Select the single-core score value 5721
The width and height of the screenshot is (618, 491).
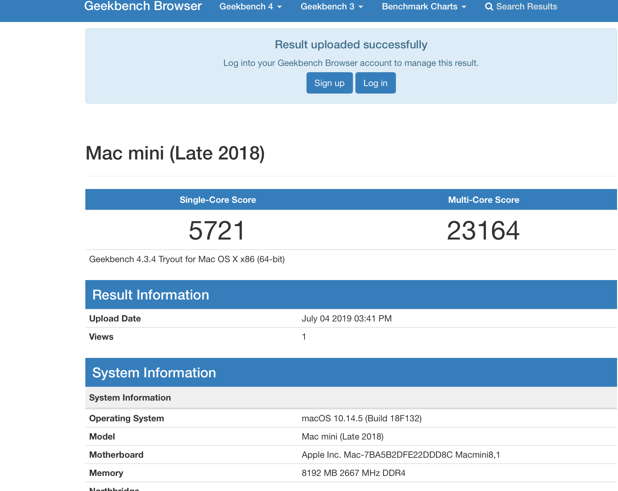click(217, 230)
